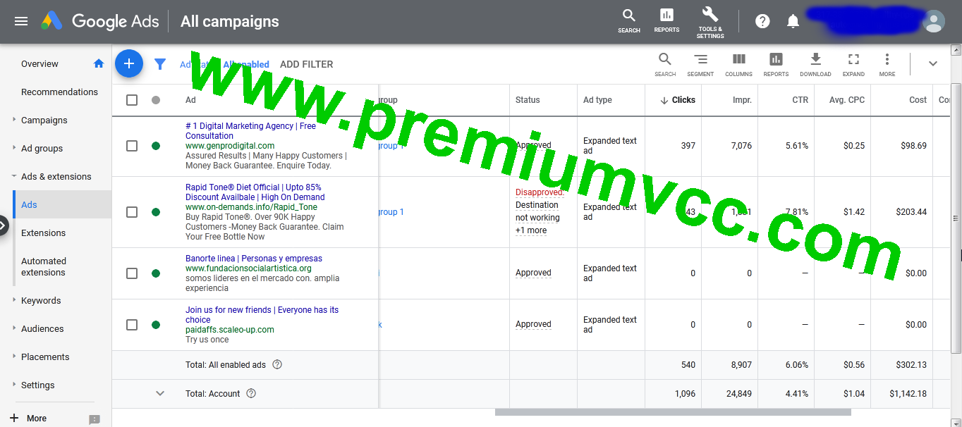Open the Tools & Settings menu
This screenshot has width=962, height=427.
pos(710,21)
